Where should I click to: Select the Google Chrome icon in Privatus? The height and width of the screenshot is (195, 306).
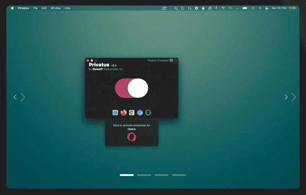pyautogui.click(x=132, y=113)
